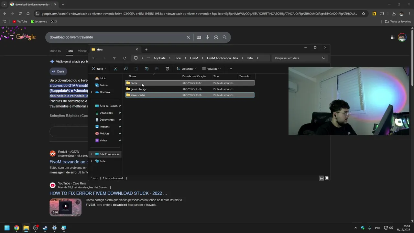
Task: Bookmark this page with the star icon
Action: pos(364,14)
